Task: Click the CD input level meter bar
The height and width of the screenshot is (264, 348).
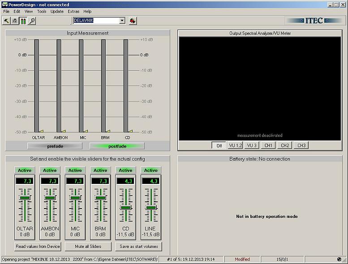Action: [126, 86]
